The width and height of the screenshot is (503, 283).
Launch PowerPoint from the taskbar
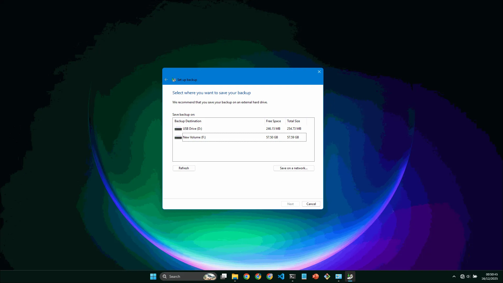[x=315, y=276]
